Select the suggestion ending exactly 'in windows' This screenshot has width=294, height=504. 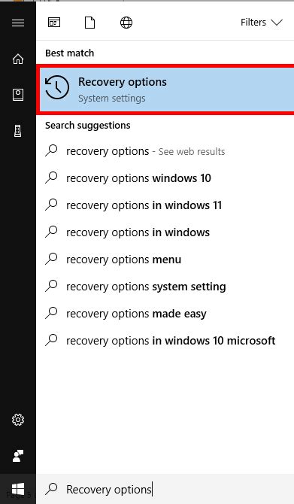coord(165,232)
